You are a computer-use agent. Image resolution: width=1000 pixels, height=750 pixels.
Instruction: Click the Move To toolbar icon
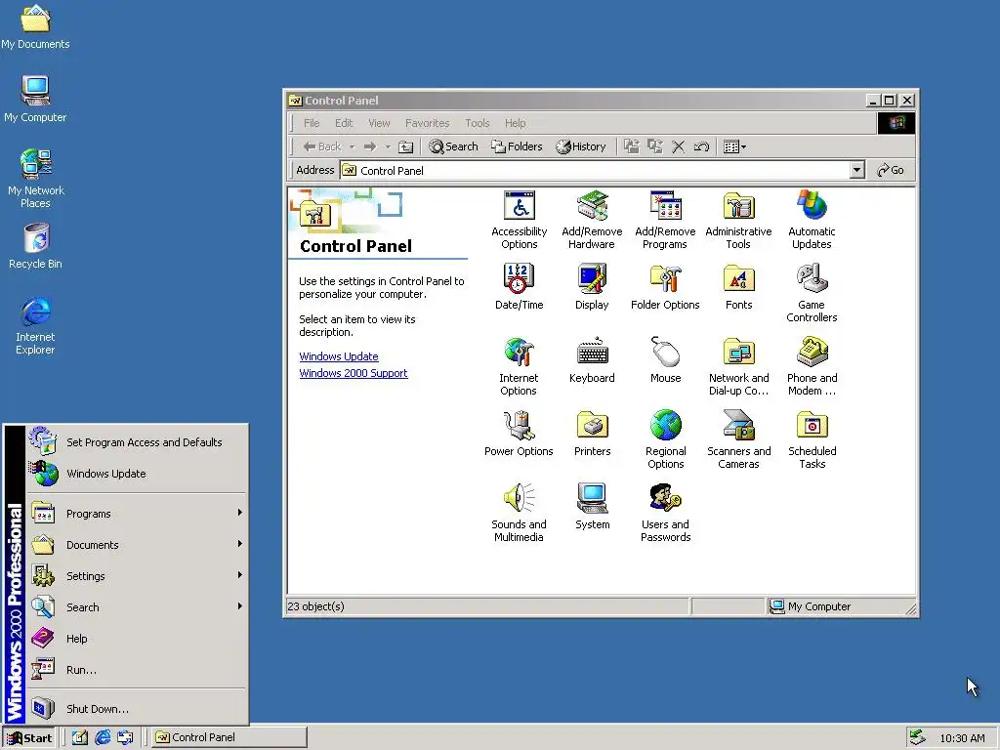pyautogui.click(x=632, y=146)
